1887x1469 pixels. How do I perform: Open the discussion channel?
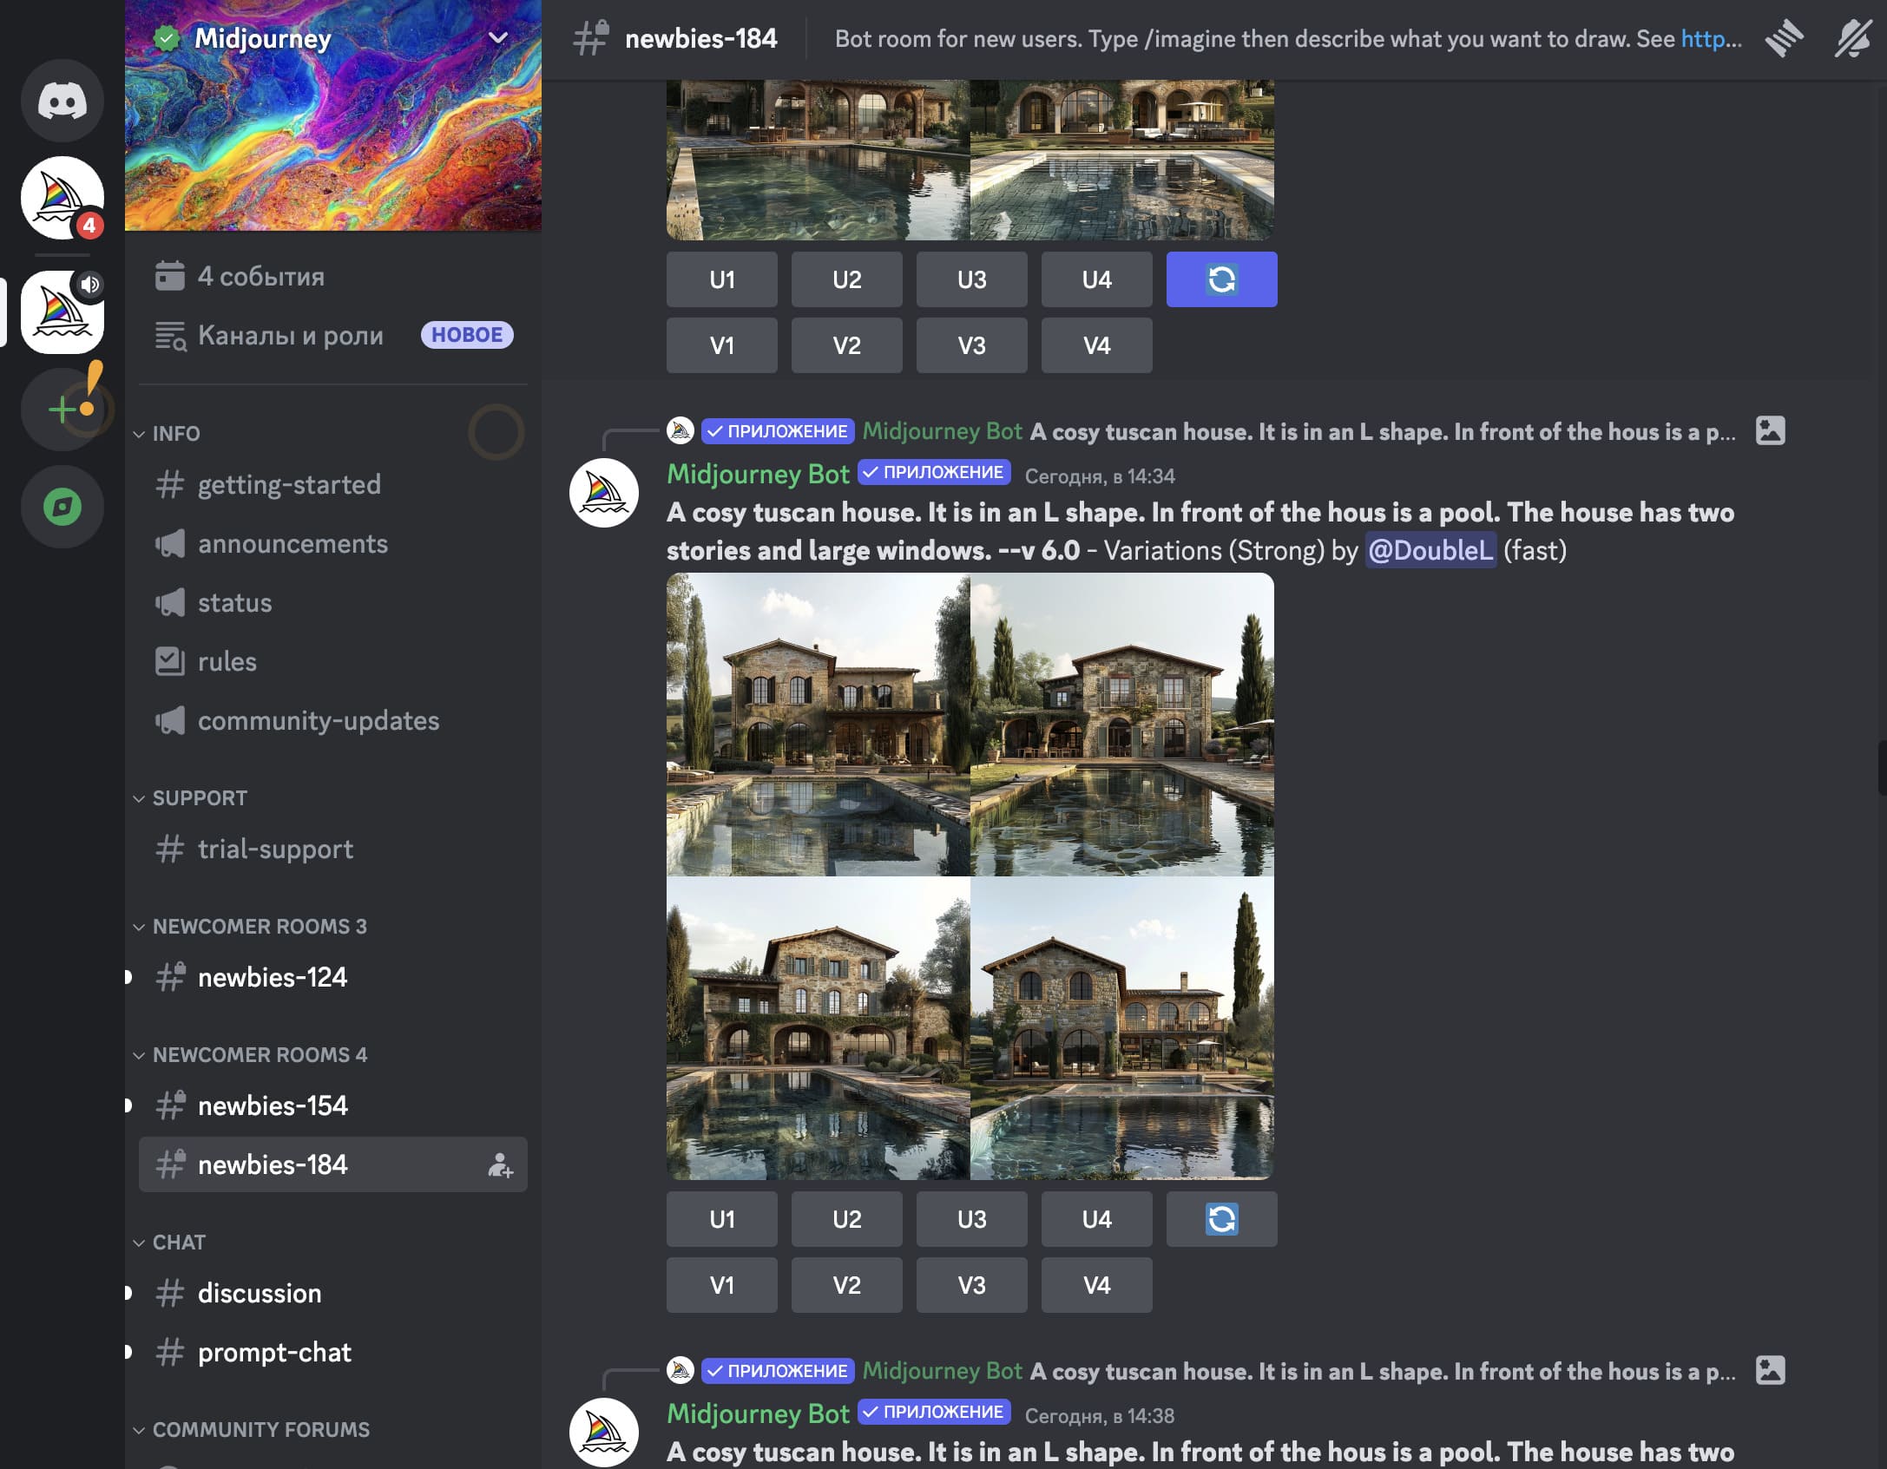(257, 1293)
